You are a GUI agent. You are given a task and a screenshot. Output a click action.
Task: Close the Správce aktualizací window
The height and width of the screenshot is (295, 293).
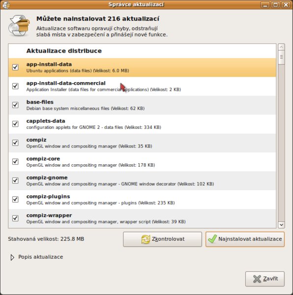click(286, 4)
